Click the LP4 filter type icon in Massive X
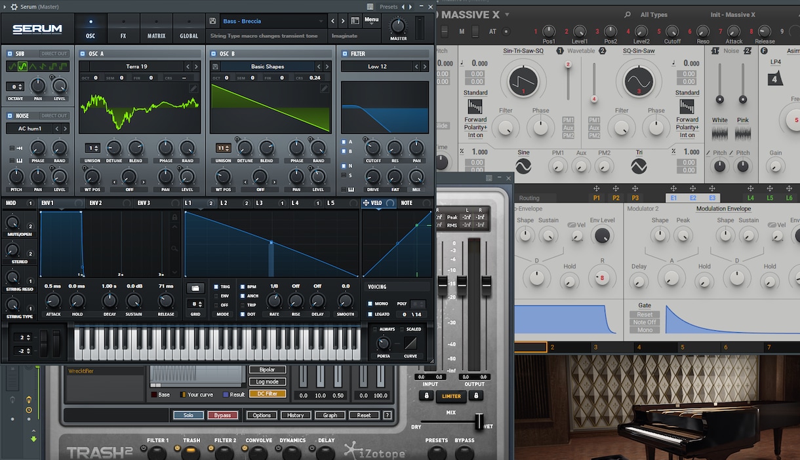 click(776, 79)
